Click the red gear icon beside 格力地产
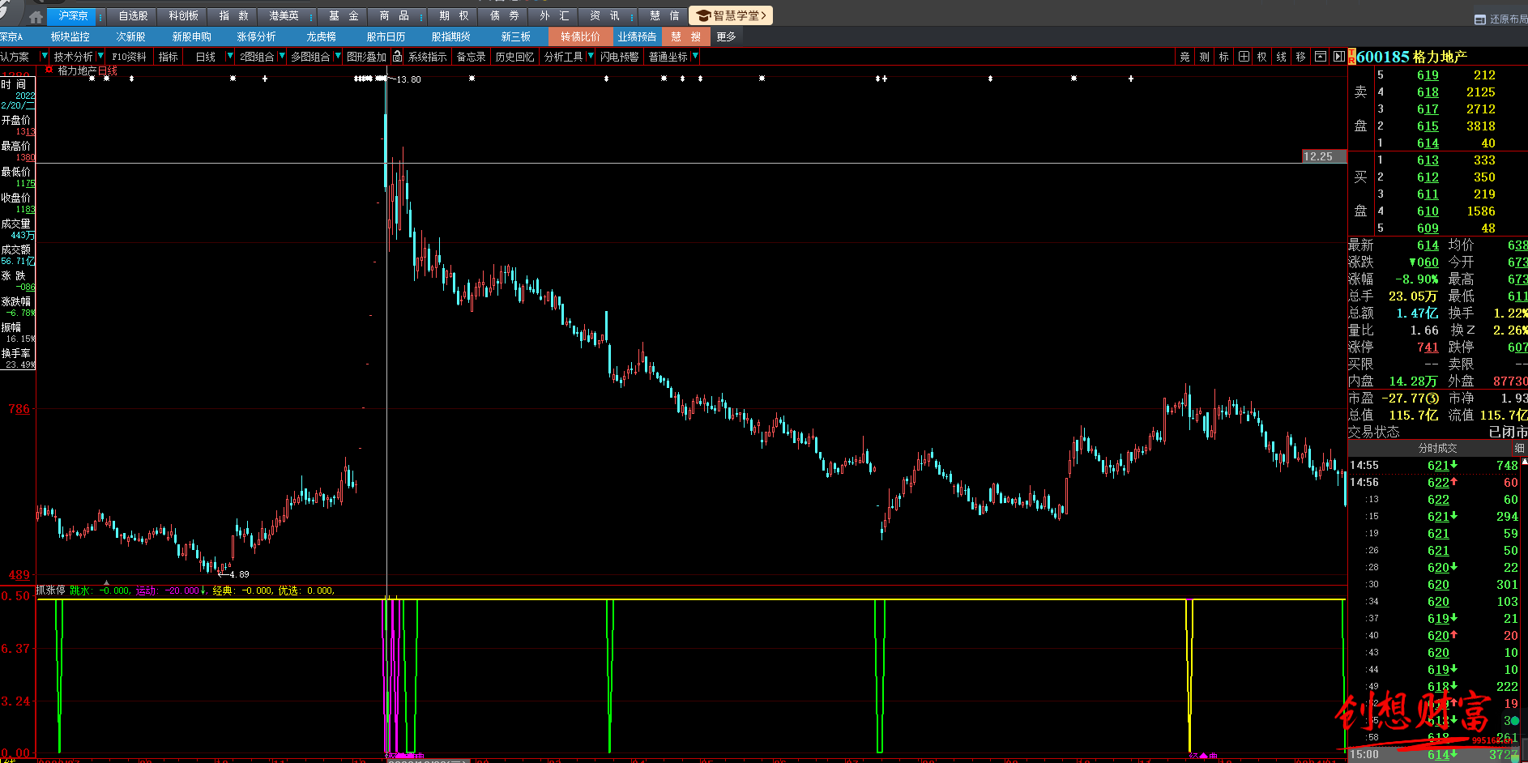 coord(49,70)
